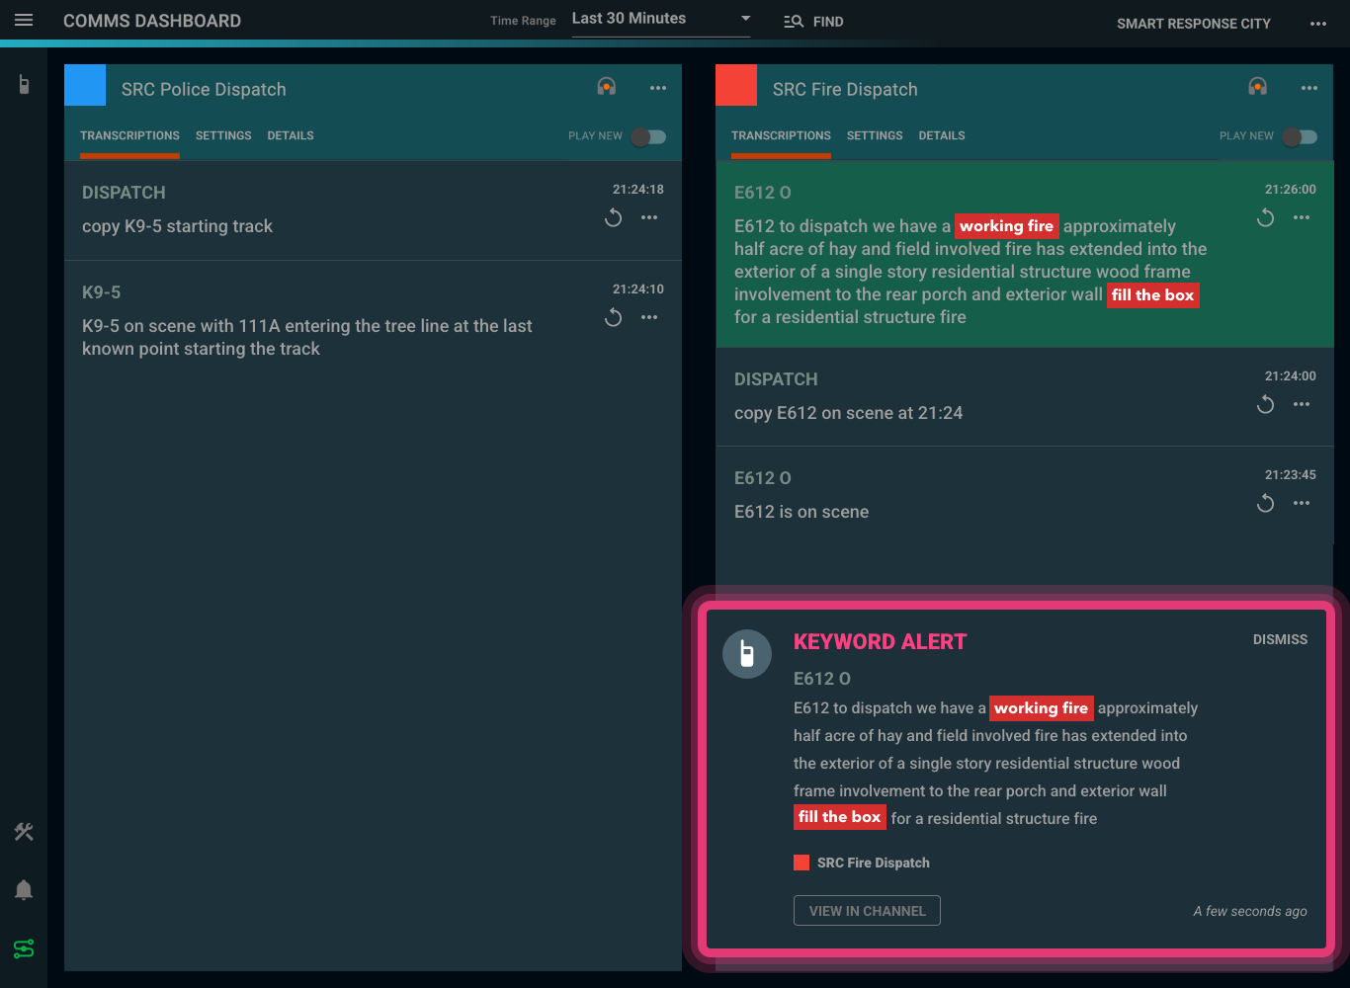Screen dimensions: 1350x988
Task: Click 'fill the box' keyword in Keyword Alert
Action: point(840,817)
